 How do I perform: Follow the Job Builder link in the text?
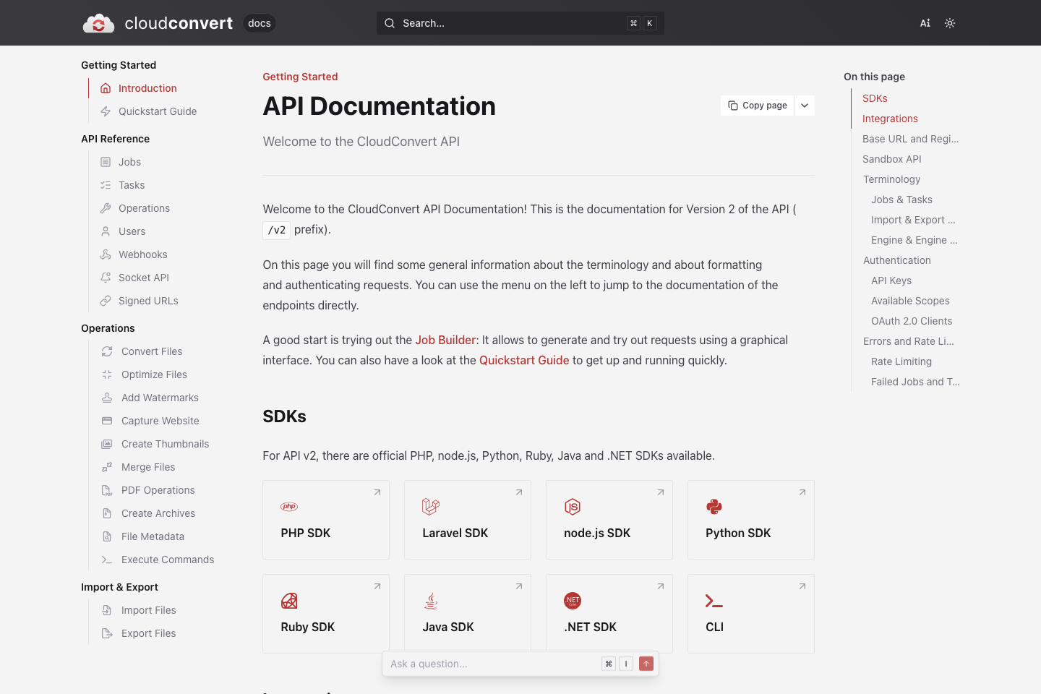tap(445, 339)
